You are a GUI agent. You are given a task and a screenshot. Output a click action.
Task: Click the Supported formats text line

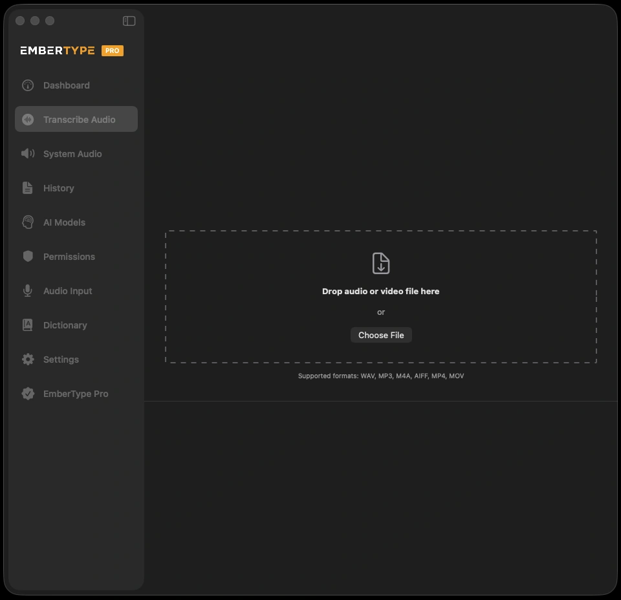point(381,376)
